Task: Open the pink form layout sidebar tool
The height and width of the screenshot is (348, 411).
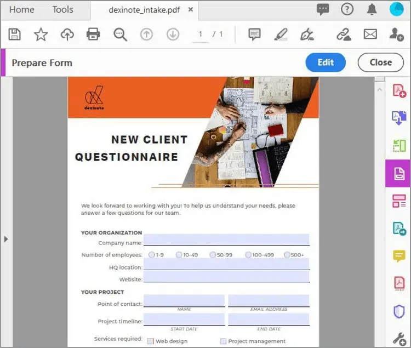Action: 399,201
